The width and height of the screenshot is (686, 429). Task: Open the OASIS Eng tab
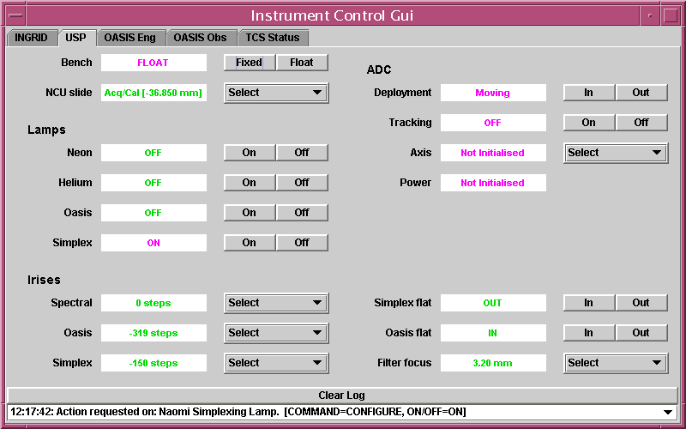click(x=129, y=38)
